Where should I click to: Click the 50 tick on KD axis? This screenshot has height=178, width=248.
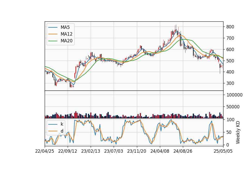point(229,132)
